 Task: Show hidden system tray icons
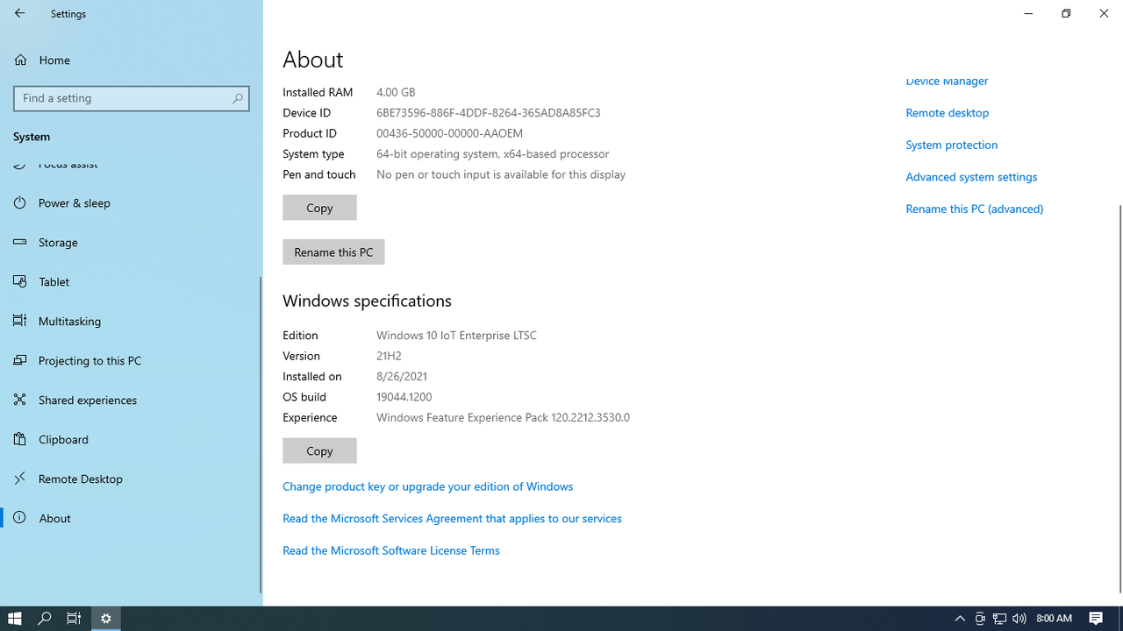[x=960, y=619]
